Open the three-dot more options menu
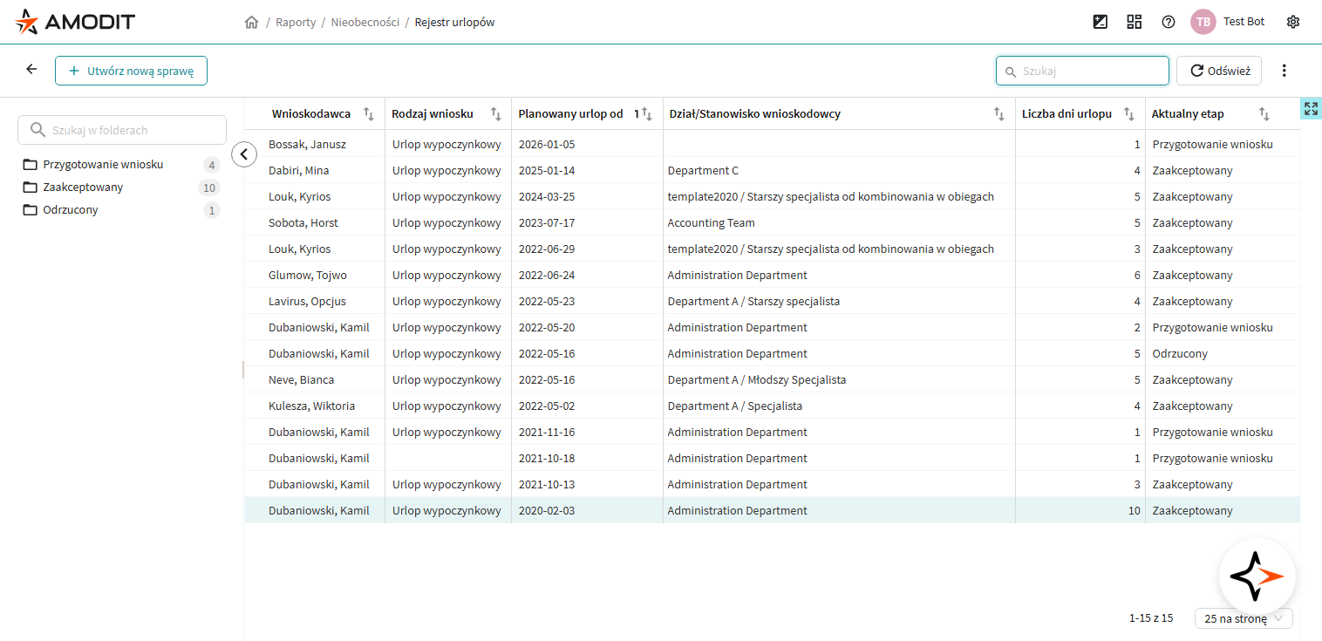Image resolution: width=1322 pixels, height=641 pixels. click(x=1284, y=71)
